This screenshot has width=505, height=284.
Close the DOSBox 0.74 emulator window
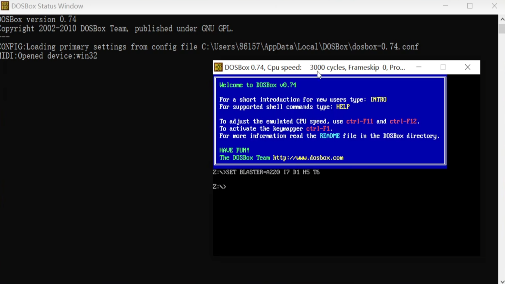tap(467, 67)
